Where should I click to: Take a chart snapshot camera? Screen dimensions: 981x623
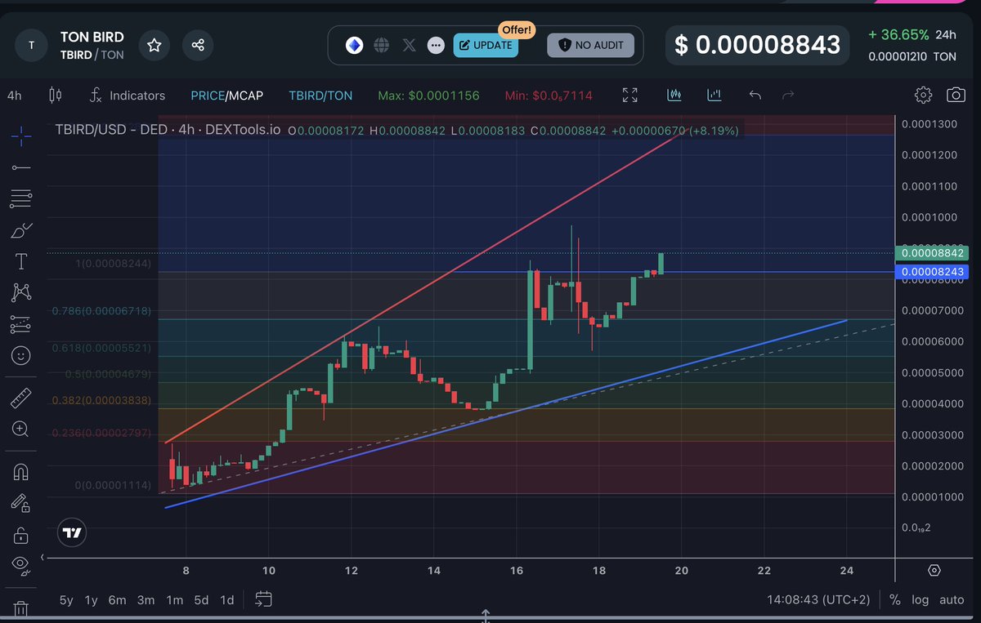pyautogui.click(x=956, y=96)
